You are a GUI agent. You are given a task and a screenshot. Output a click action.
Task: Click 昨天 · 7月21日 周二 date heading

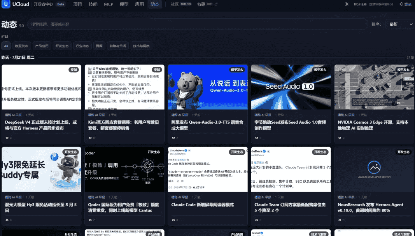click(18, 58)
